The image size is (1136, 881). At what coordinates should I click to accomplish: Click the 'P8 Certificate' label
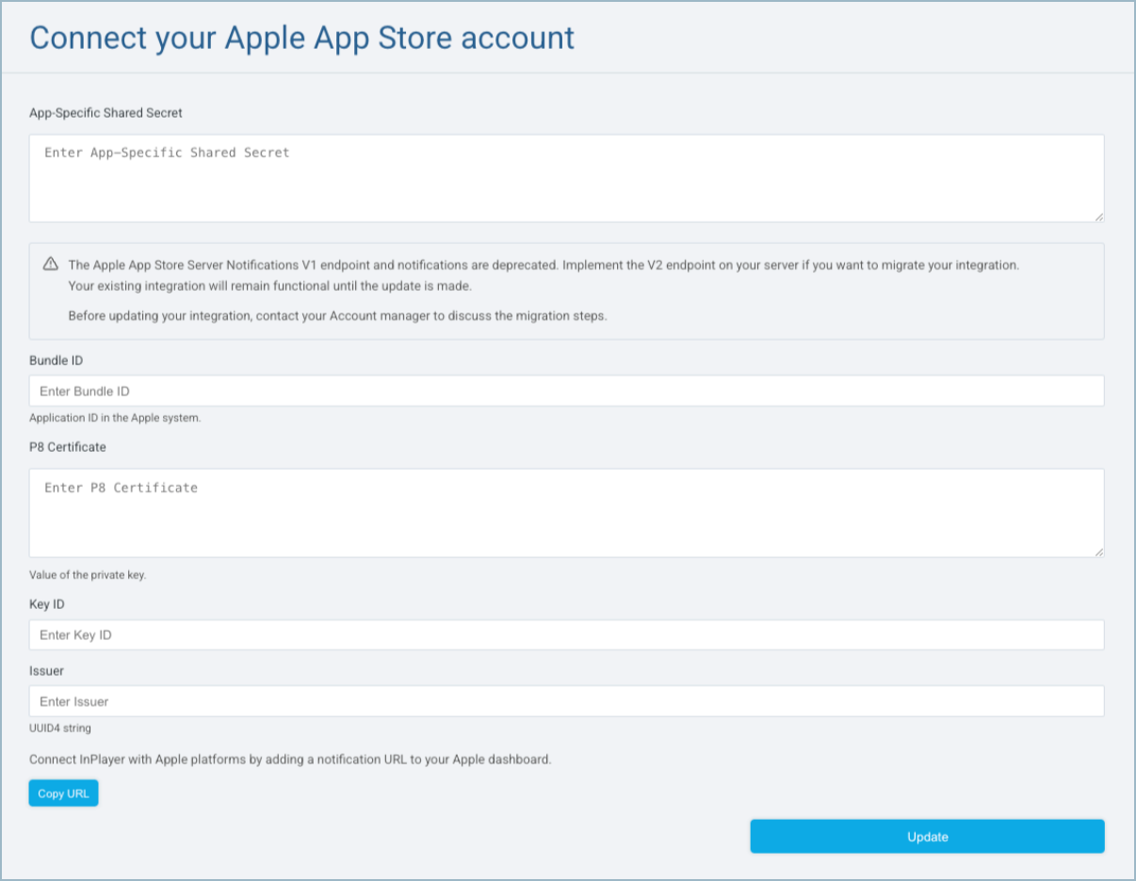click(68, 447)
